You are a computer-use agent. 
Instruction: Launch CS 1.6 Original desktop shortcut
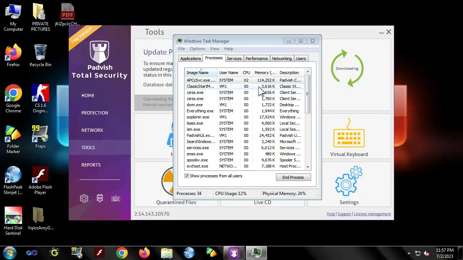click(40, 99)
